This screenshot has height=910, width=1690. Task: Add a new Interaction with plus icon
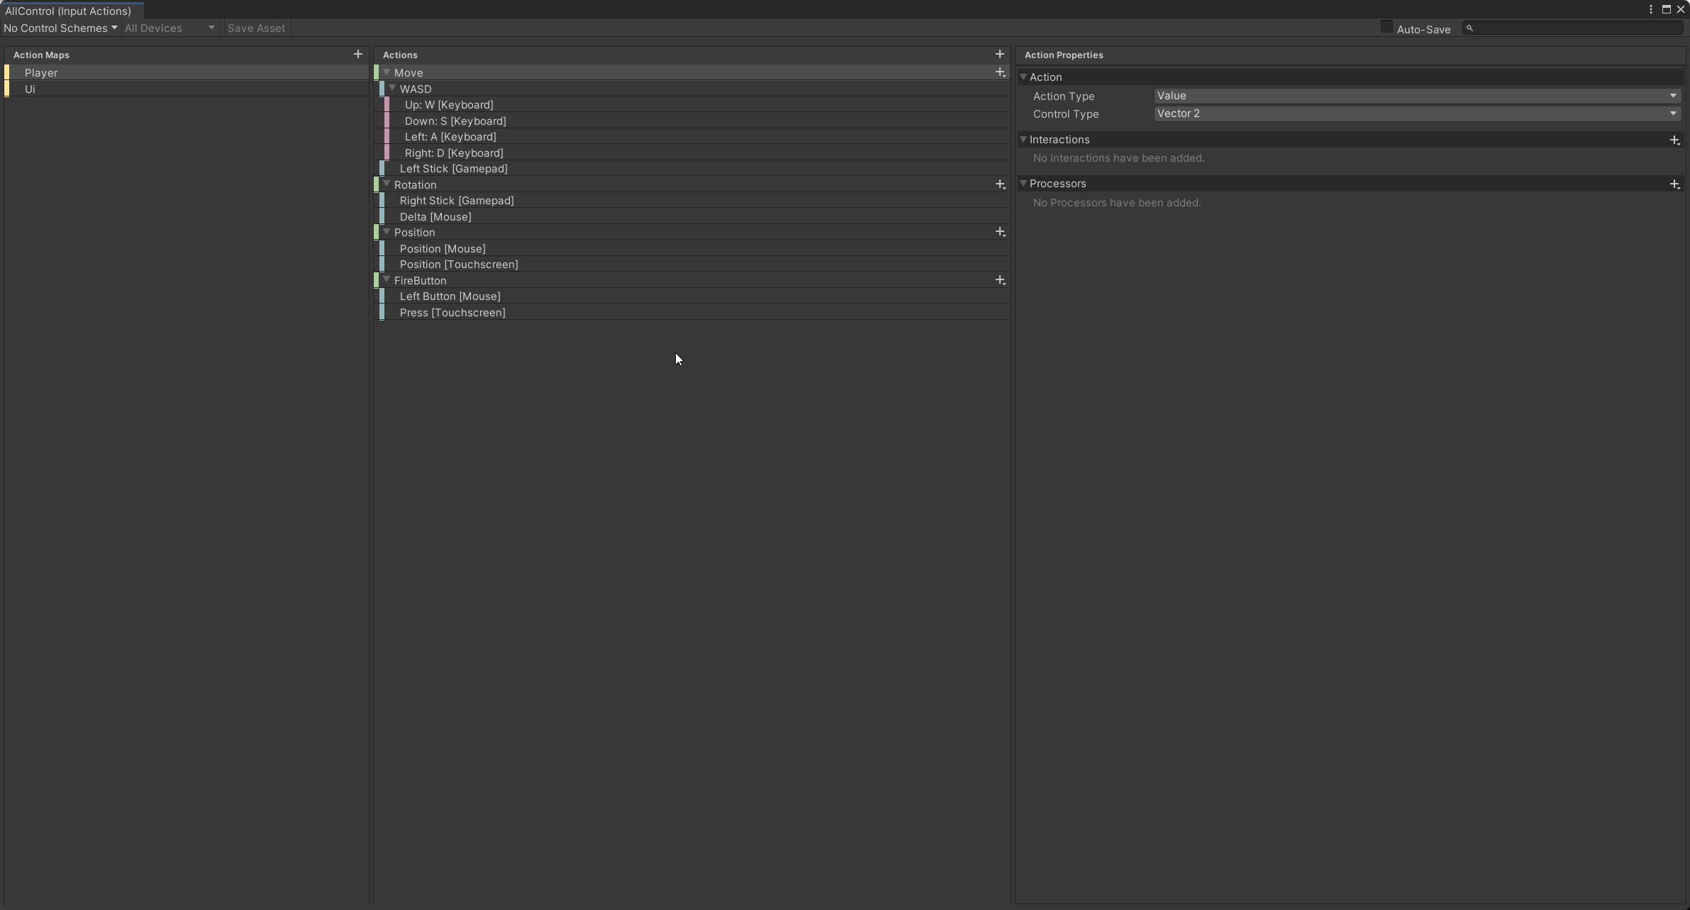[x=1674, y=140]
